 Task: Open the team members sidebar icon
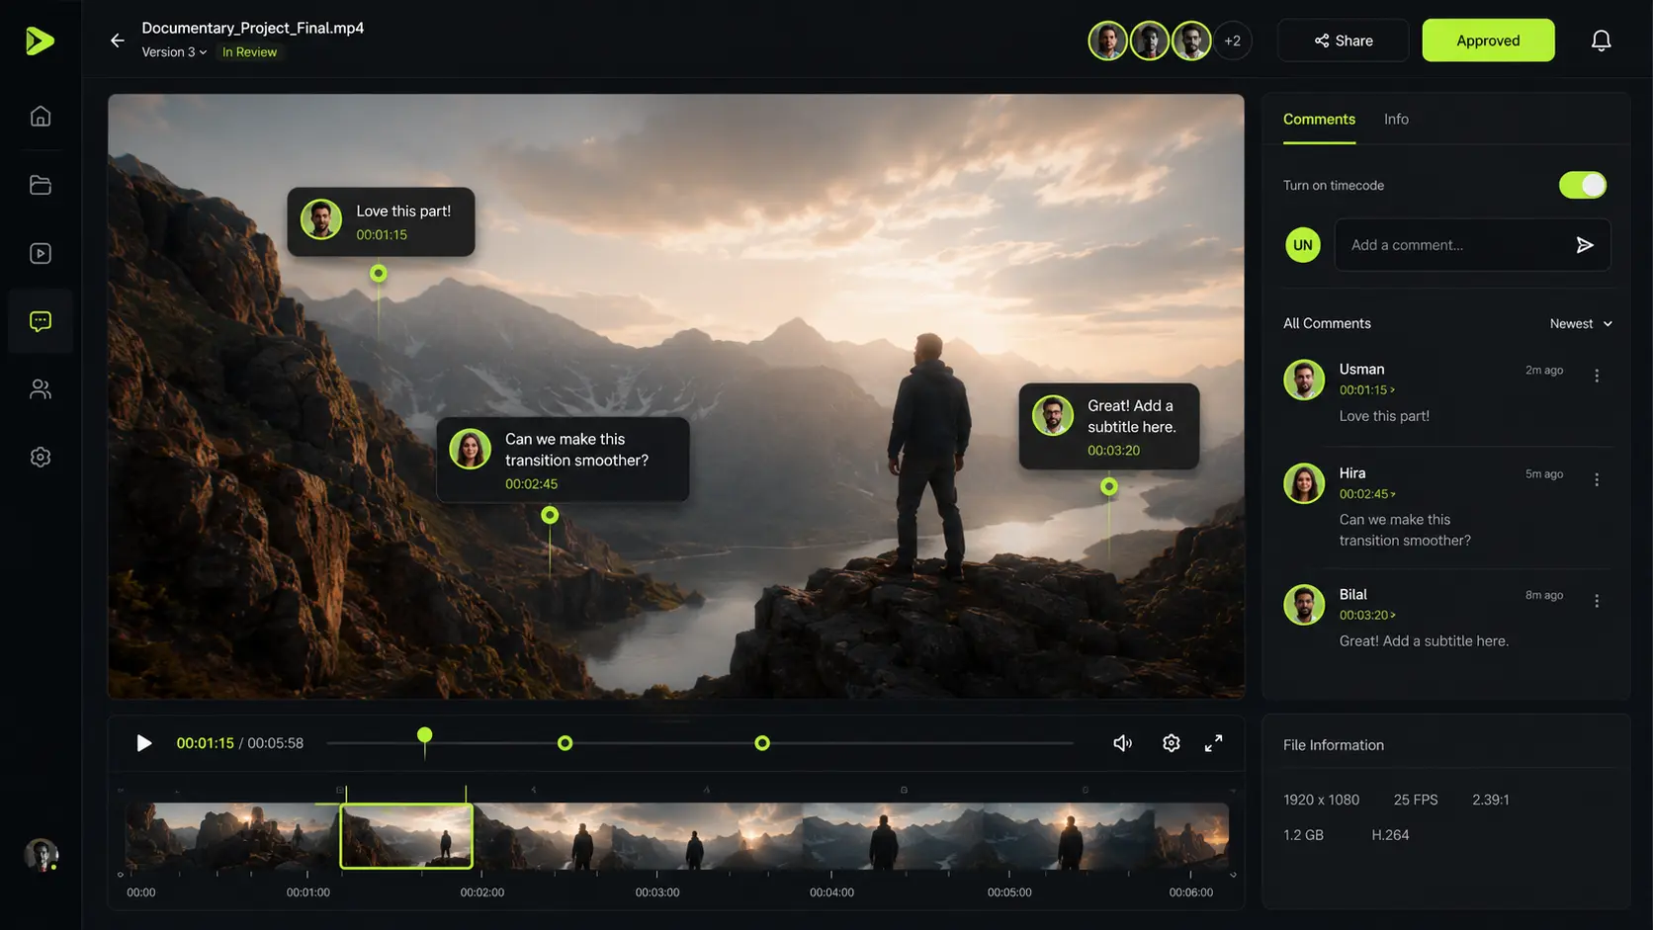tap(41, 389)
